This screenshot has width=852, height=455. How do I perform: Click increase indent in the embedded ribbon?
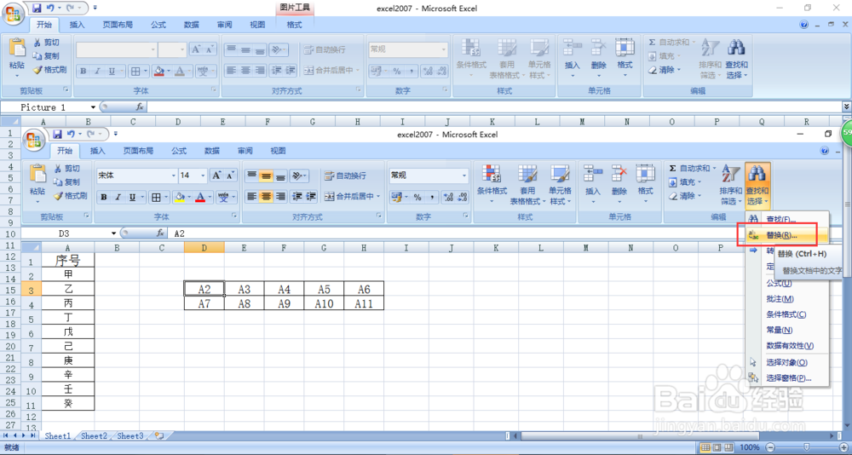click(x=311, y=197)
